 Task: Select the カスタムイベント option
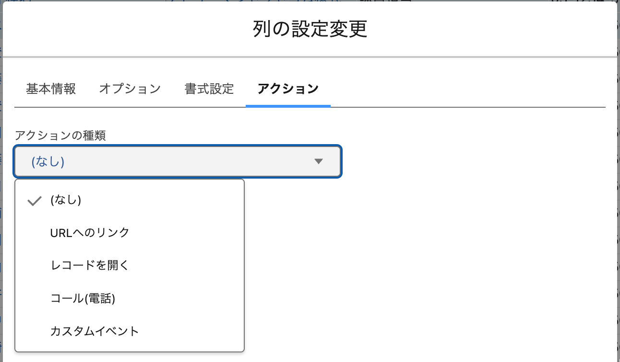(x=95, y=331)
